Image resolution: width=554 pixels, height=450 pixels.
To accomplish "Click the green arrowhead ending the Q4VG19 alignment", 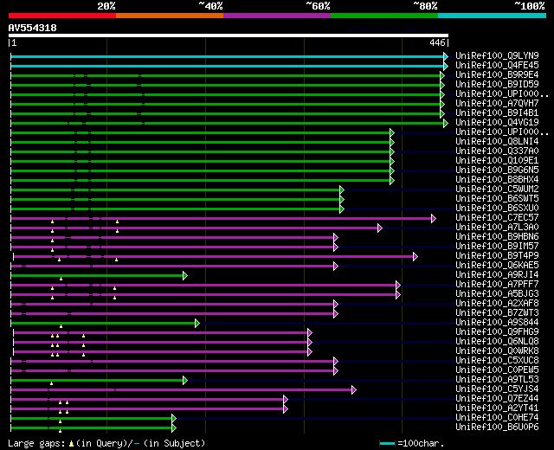I will (446, 123).
